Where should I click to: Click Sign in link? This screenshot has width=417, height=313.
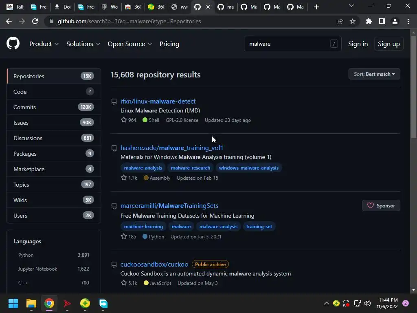click(358, 44)
